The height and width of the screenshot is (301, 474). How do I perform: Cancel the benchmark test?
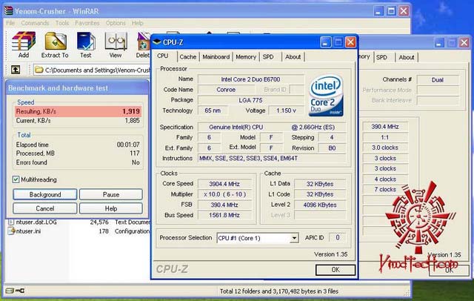[x=45, y=208]
